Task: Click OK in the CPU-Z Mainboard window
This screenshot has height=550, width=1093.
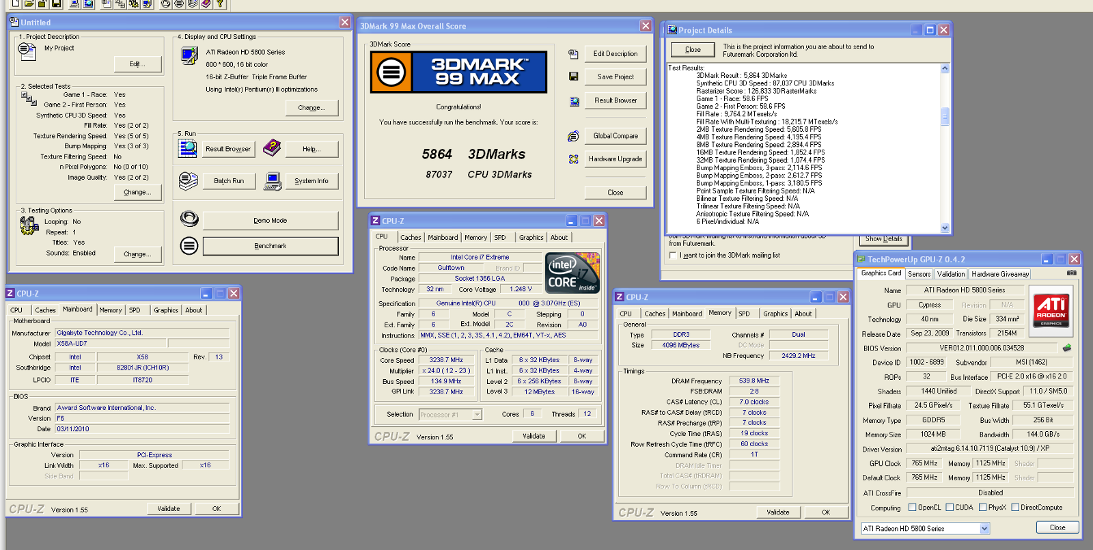Action: pos(217,509)
